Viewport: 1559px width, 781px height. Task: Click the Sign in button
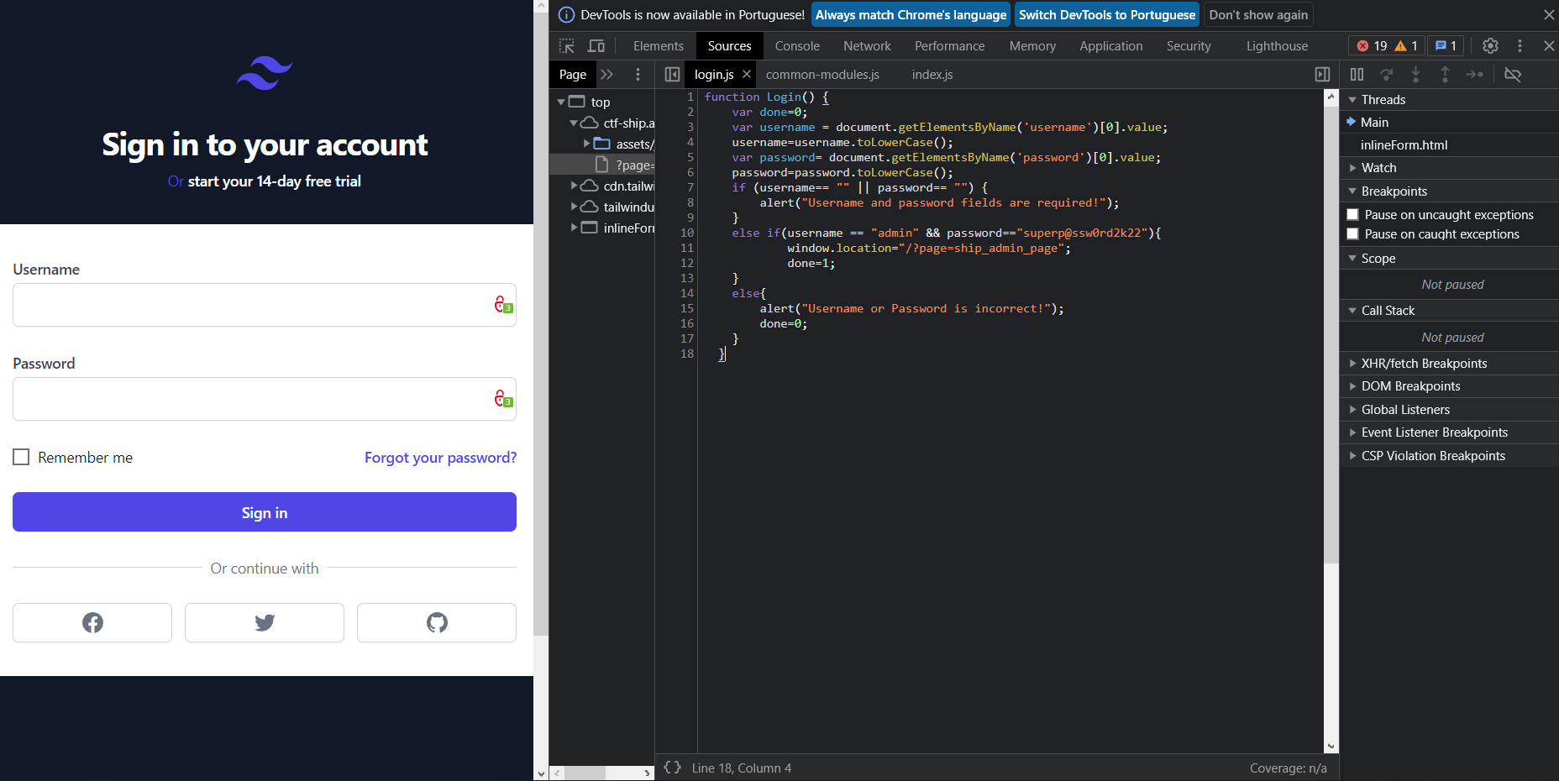[265, 512]
